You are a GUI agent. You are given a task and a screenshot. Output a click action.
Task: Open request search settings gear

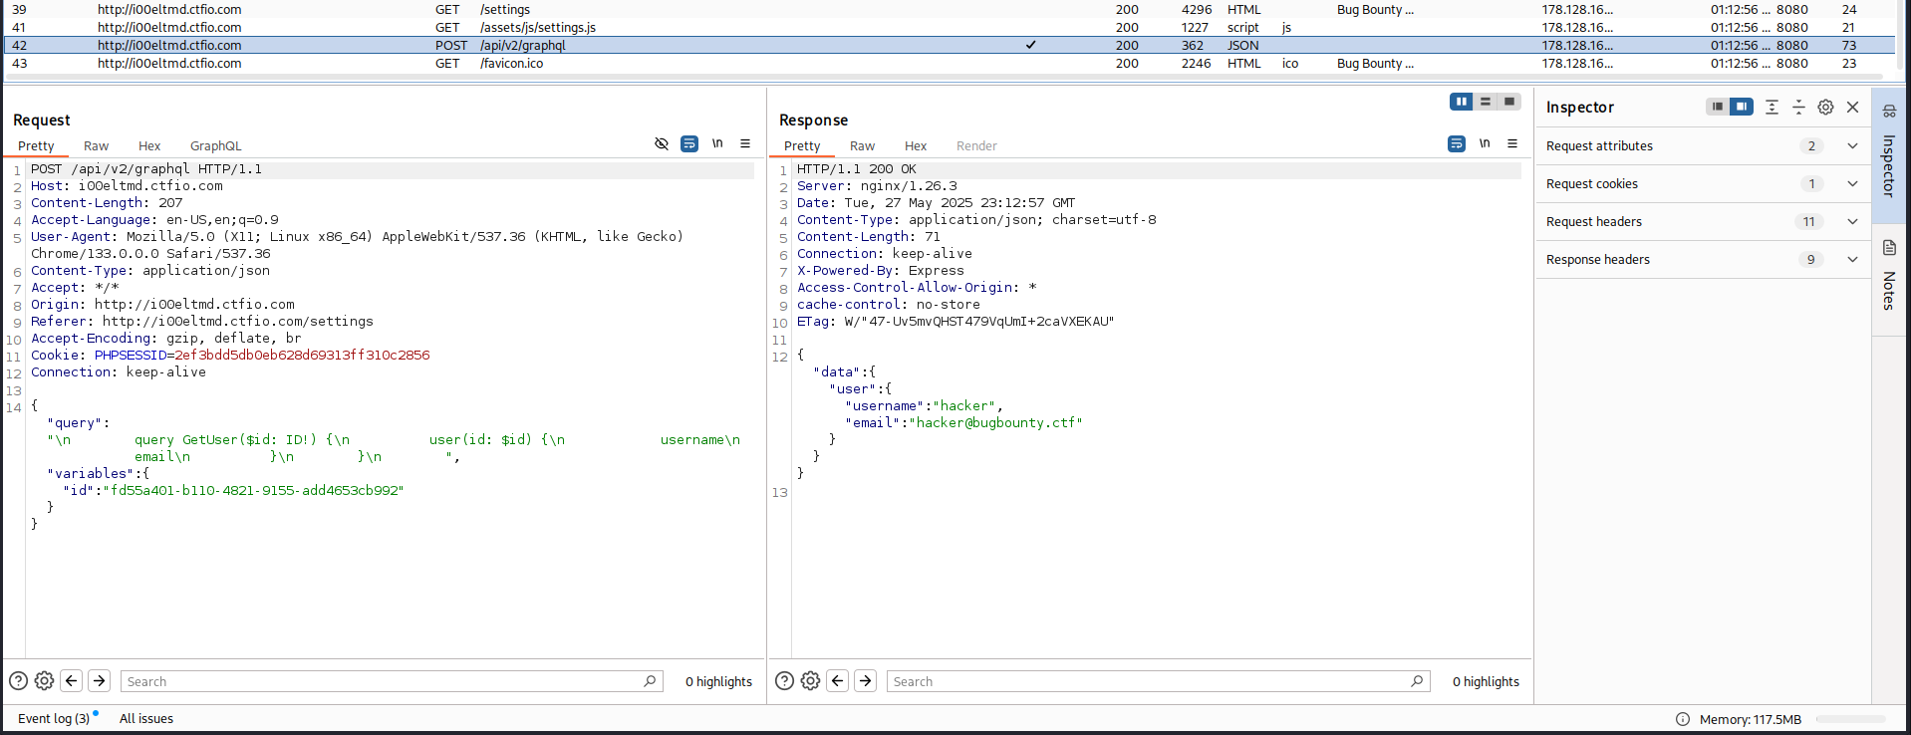pos(44,681)
